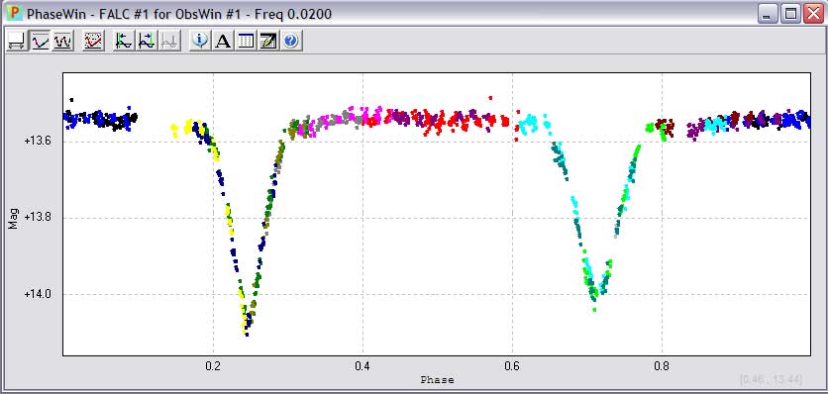Click the shift phase left icon

tap(124, 41)
